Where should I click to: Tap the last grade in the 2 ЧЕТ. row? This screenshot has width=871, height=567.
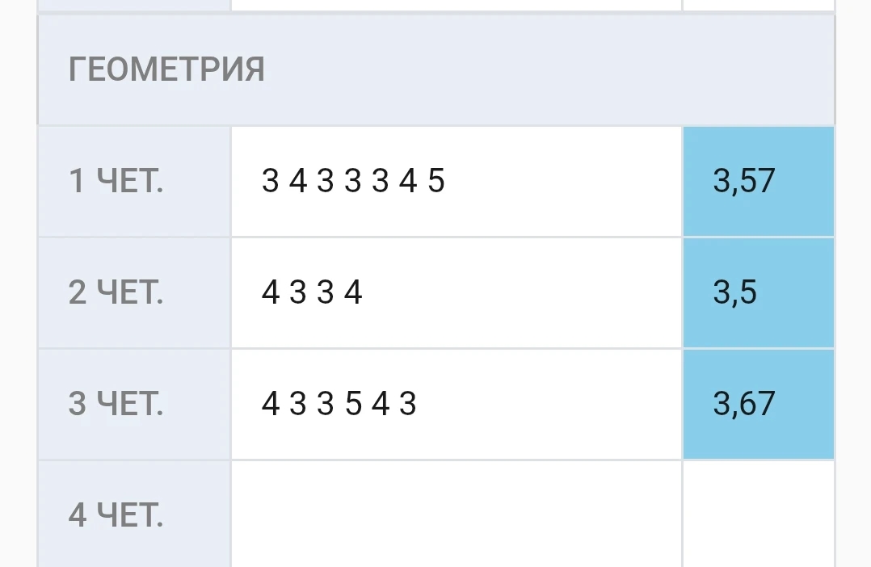[353, 292]
